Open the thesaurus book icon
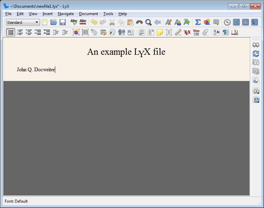Screen dimensions: 264x208 pos(235,32)
